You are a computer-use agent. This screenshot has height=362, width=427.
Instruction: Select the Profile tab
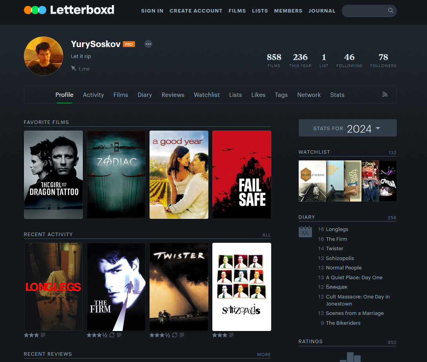tap(64, 95)
